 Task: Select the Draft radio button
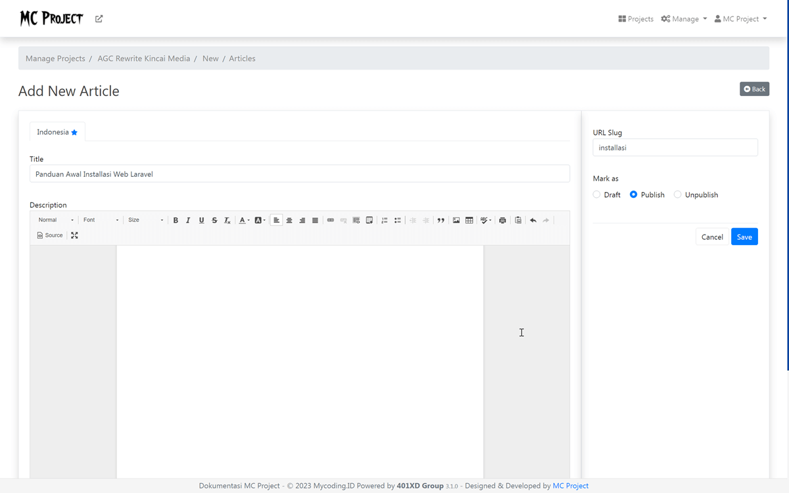[596, 195]
